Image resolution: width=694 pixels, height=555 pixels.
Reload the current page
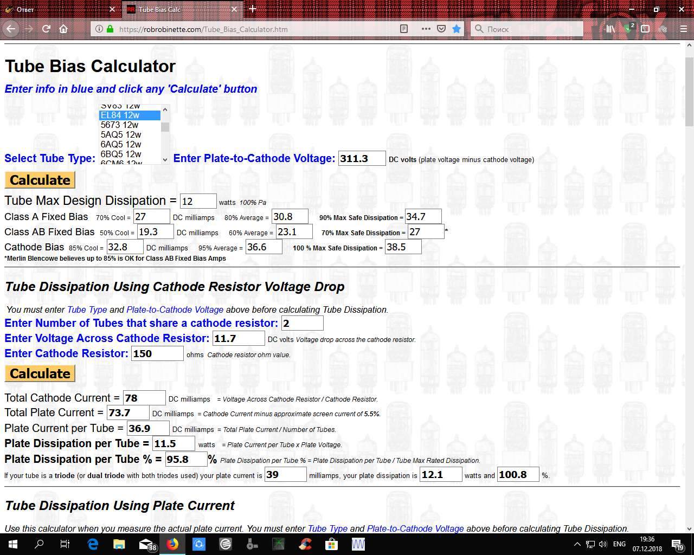coord(46,29)
